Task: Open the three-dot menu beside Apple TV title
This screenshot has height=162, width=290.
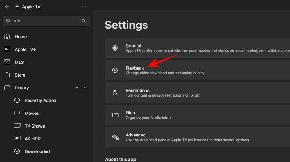Action: pyautogui.click(x=84, y=6)
